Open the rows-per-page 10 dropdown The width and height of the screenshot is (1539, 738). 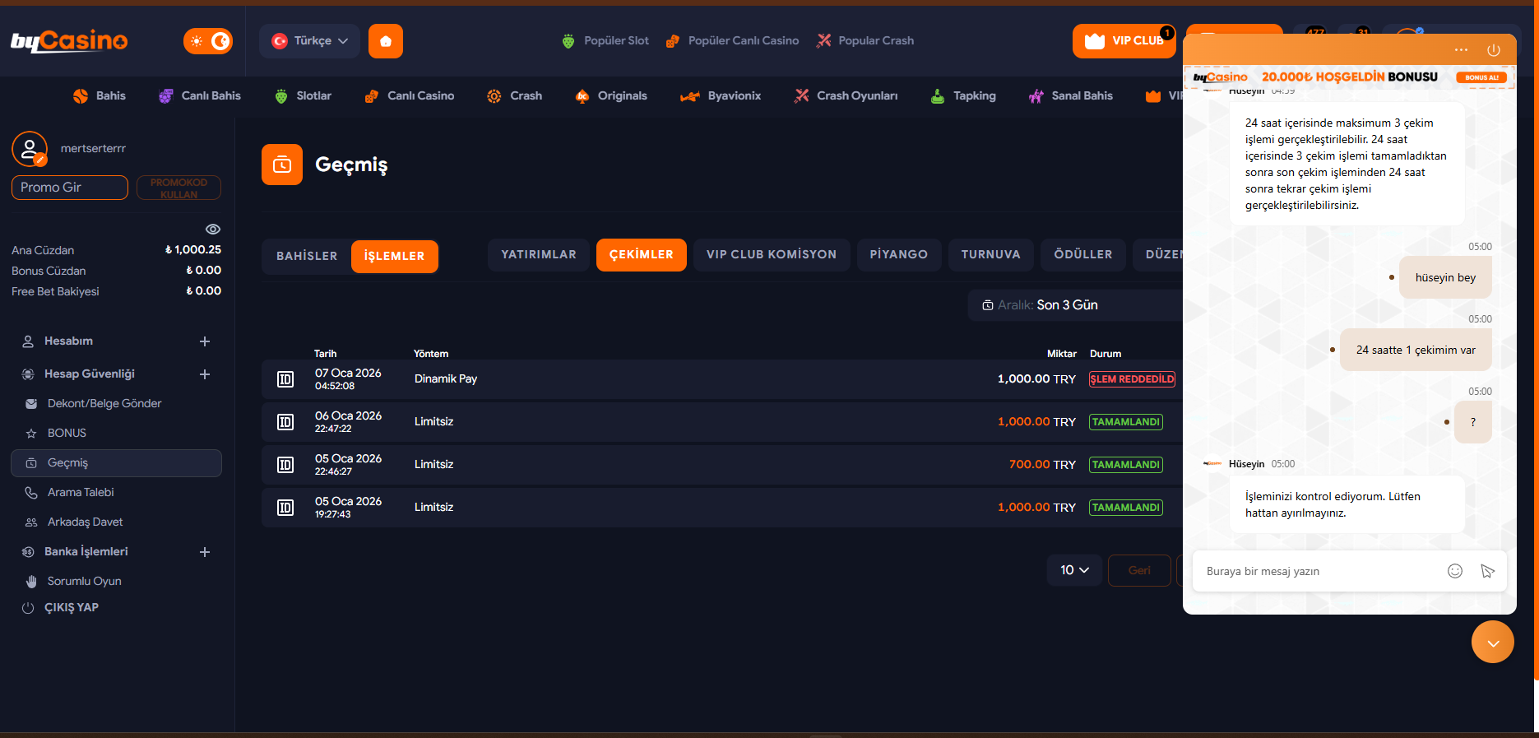click(x=1074, y=570)
